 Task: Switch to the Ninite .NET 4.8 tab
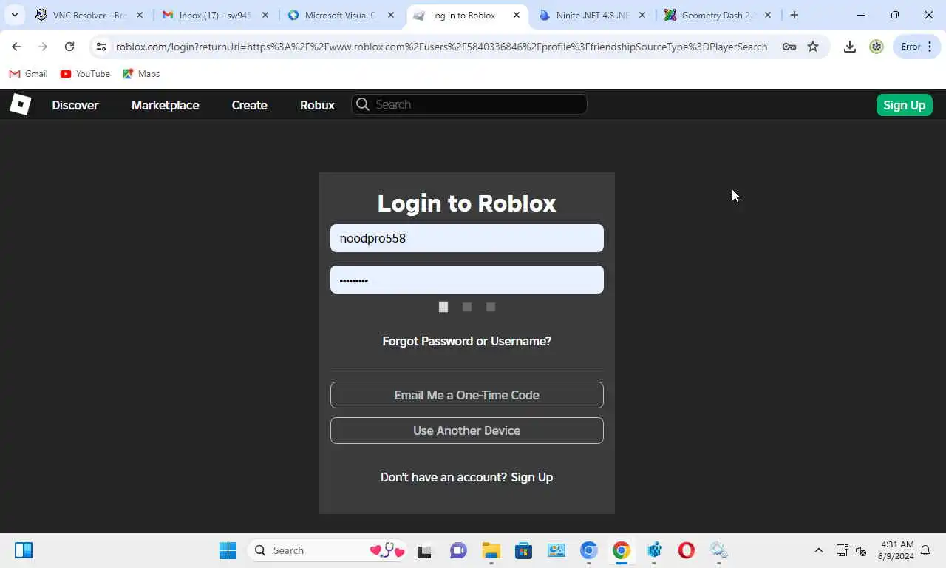pyautogui.click(x=591, y=15)
